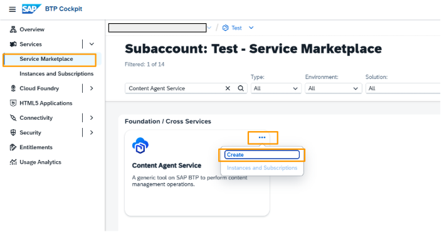
Task: Select Instances and Subscriptions in popup menu
Action: pos(262,167)
